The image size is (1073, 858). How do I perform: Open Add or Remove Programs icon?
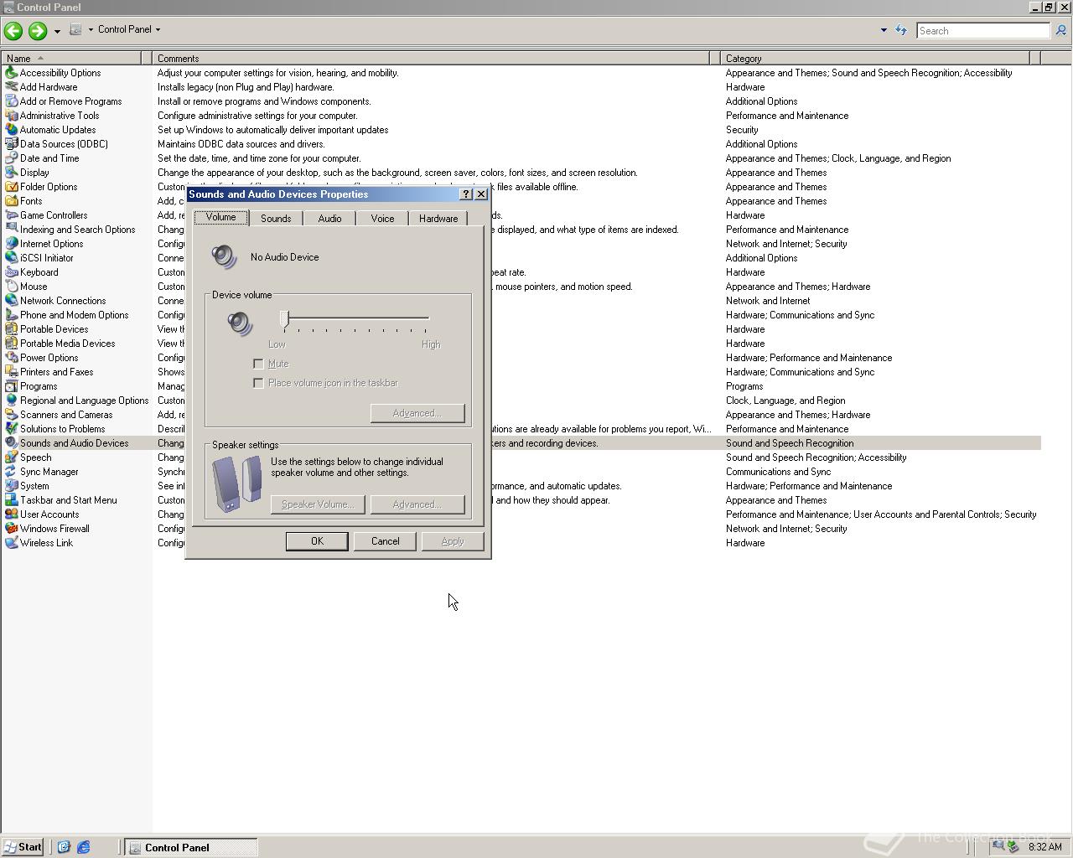11,101
